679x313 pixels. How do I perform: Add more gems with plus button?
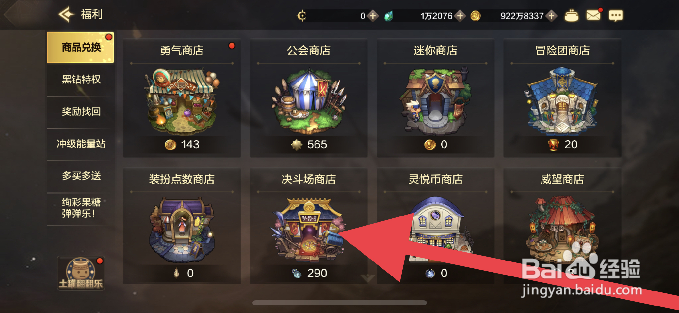460,16
